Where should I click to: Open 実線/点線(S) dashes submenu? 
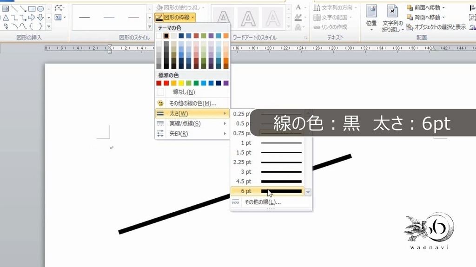click(x=192, y=124)
